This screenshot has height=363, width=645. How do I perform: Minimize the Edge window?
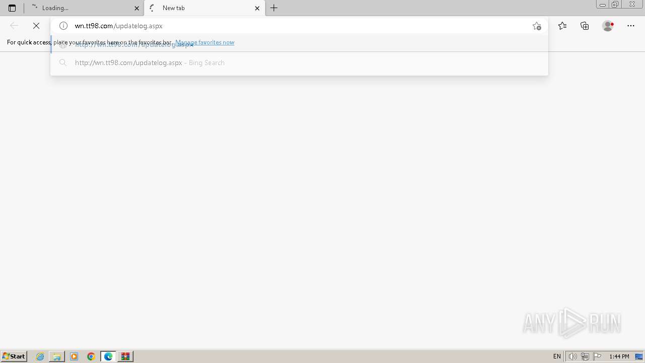[603, 5]
